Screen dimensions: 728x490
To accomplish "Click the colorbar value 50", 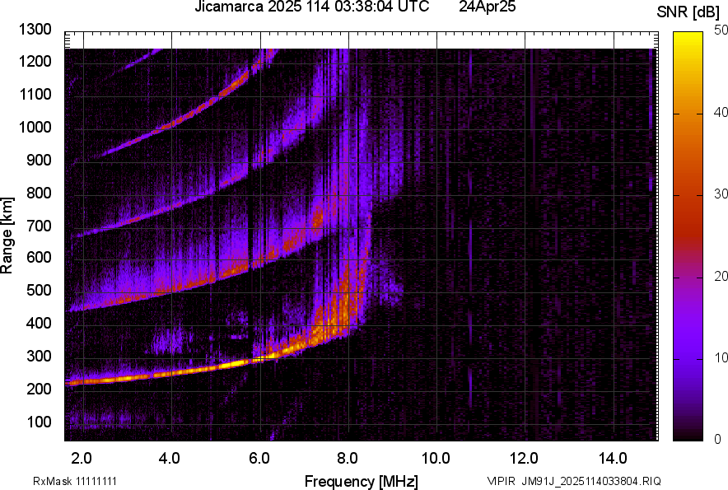I will coord(721,30).
